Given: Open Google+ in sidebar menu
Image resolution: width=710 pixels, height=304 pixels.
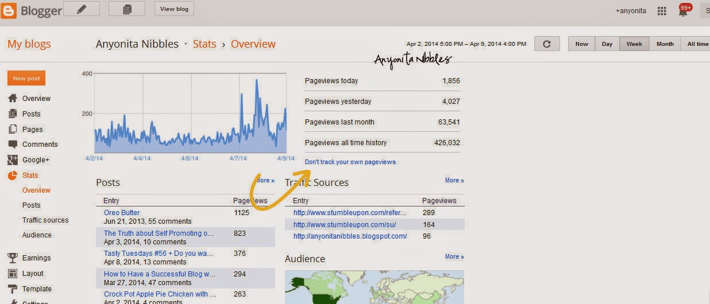Looking at the screenshot, I should (36, 160).
